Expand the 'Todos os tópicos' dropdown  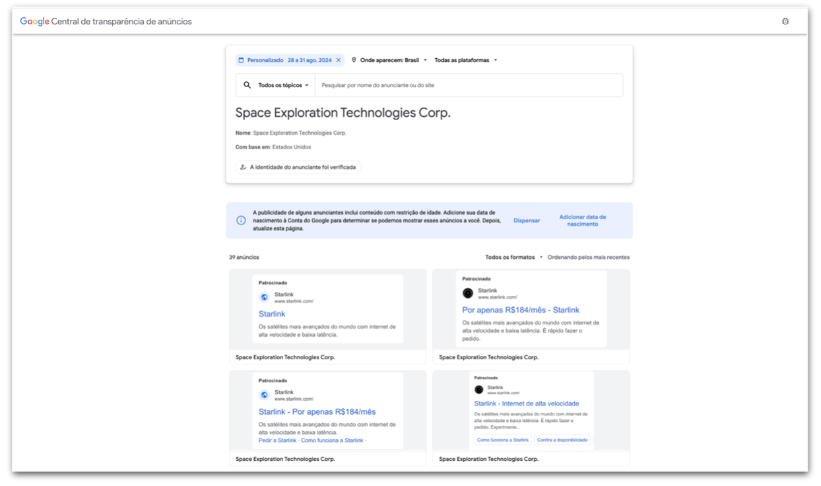point(283,85)
